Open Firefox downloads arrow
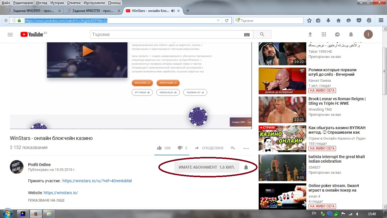Screen dimensions: 387x218 328,20
